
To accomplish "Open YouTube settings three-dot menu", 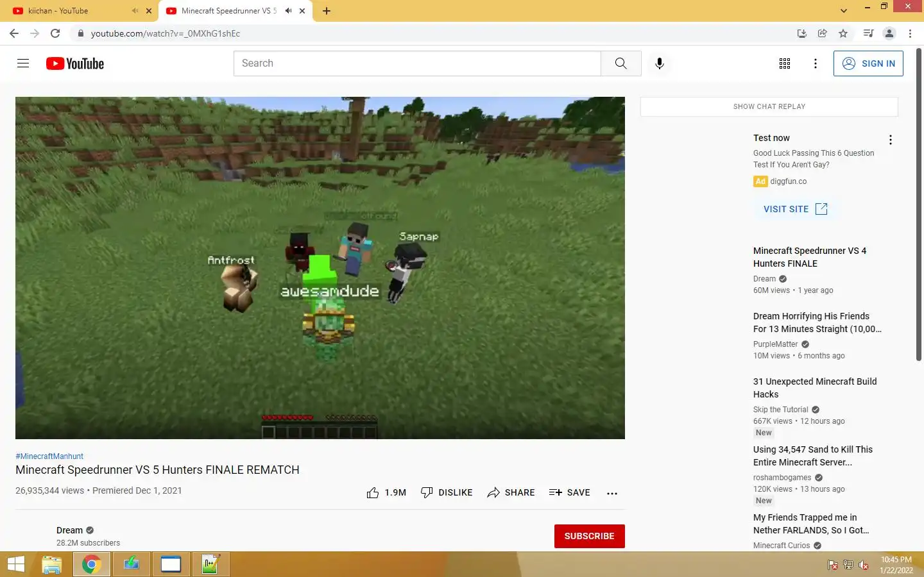I will [816, 63].
